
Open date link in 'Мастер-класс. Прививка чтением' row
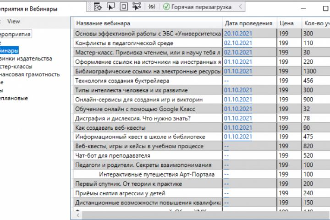pos(238,52)
